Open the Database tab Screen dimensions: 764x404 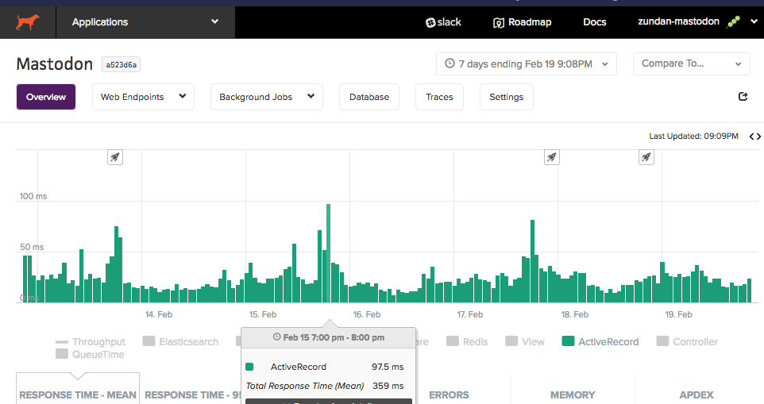click(x=368, y=97)
